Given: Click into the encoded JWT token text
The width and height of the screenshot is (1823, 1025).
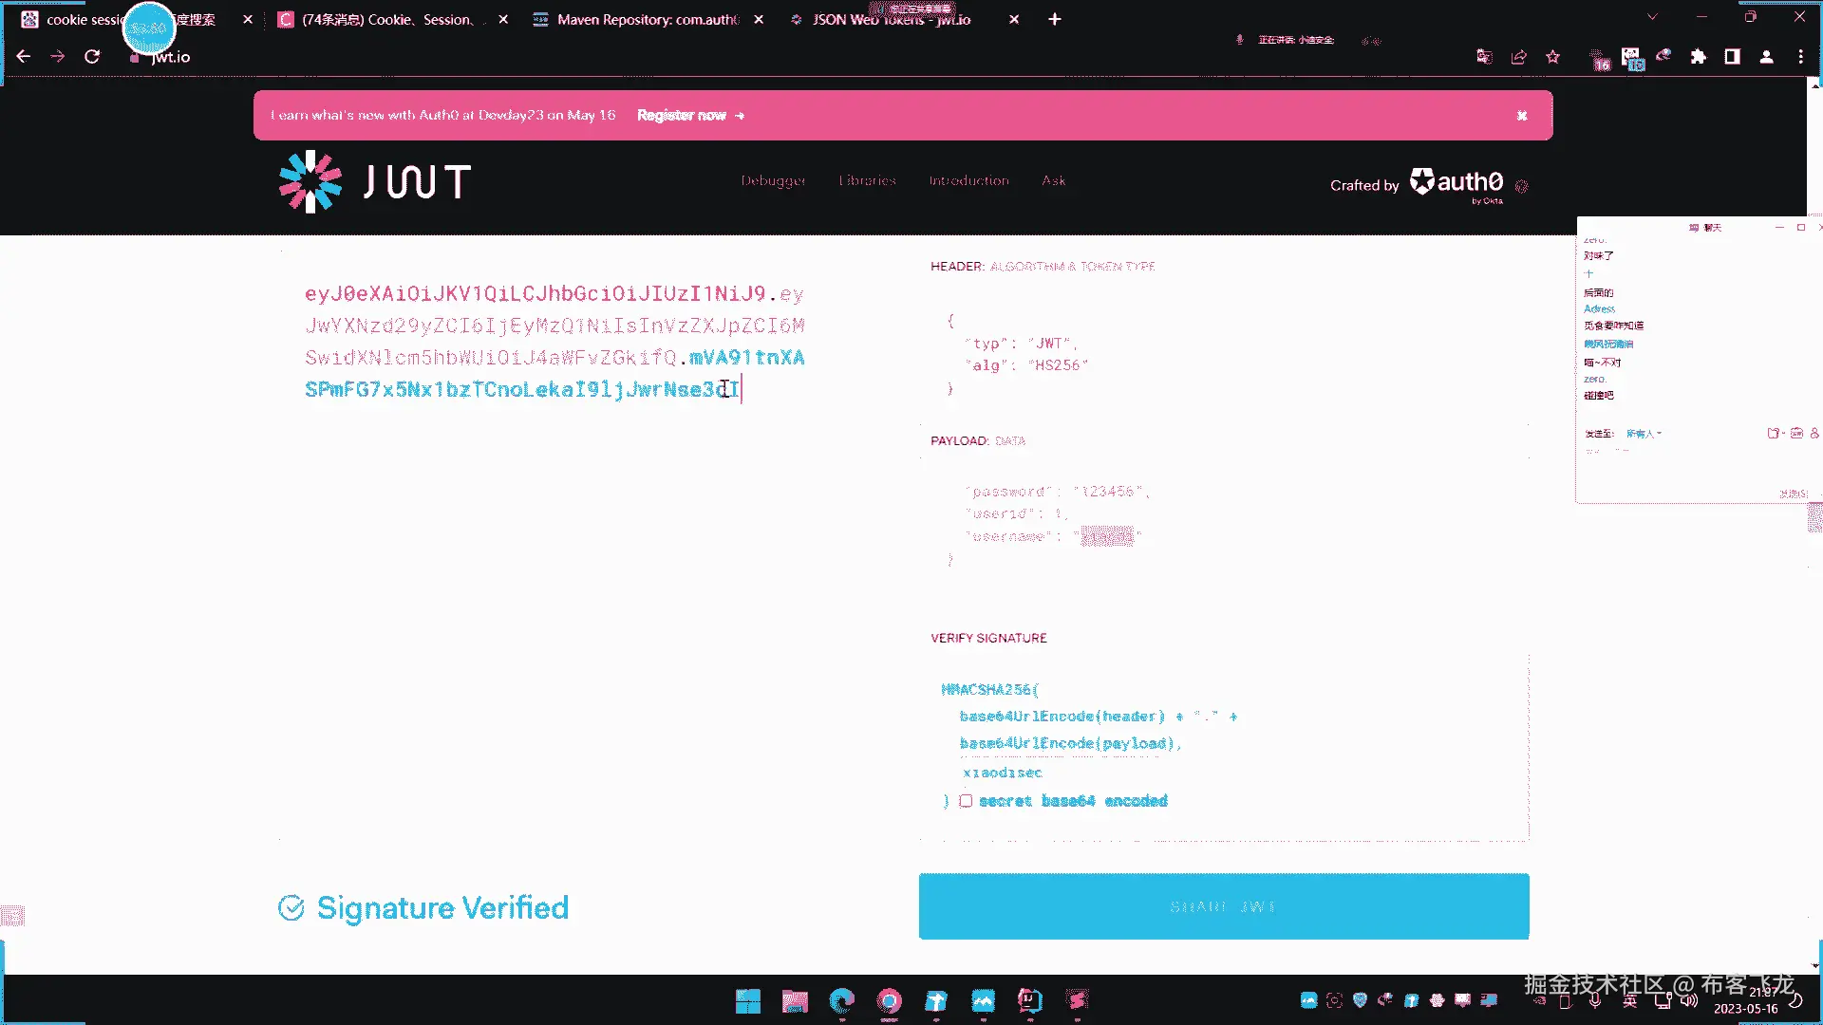Looking at the screenshot, I should [x=554, y=342].
